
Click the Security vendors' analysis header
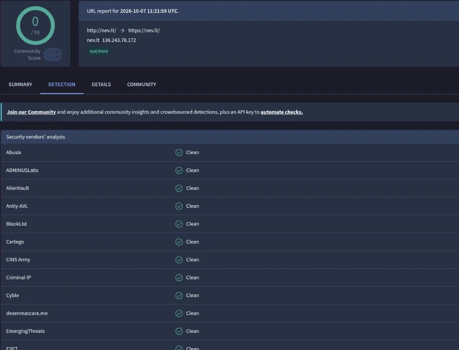tap(35, 137)
